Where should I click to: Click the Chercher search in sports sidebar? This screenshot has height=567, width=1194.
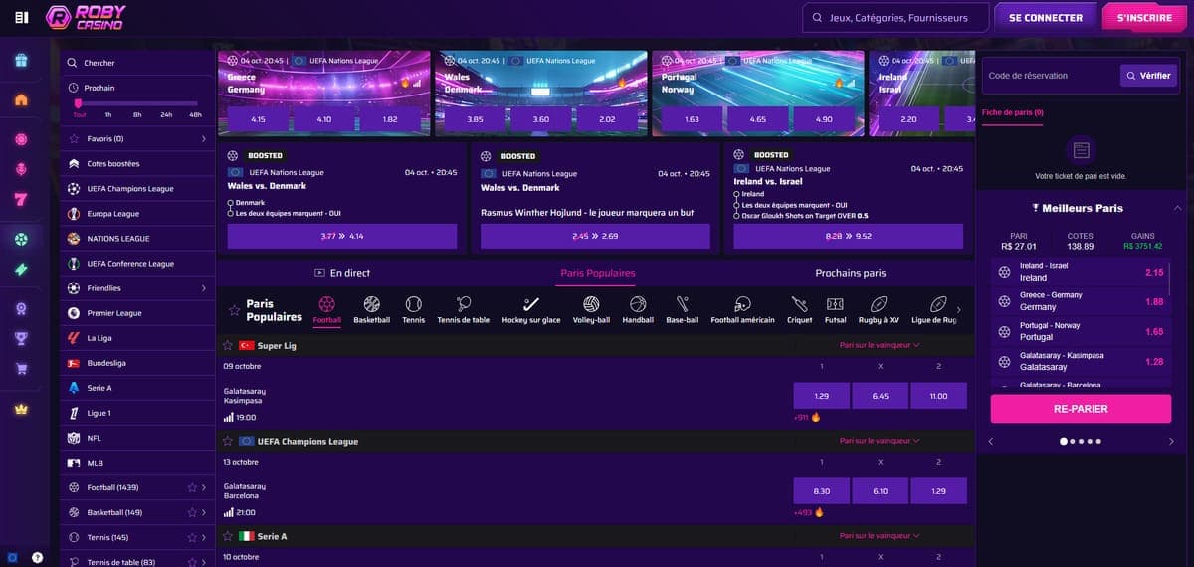click(x=137, y=63)
